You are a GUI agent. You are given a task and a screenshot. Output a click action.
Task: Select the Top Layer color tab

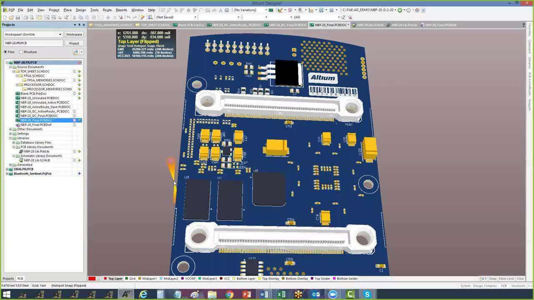(113, 279)
